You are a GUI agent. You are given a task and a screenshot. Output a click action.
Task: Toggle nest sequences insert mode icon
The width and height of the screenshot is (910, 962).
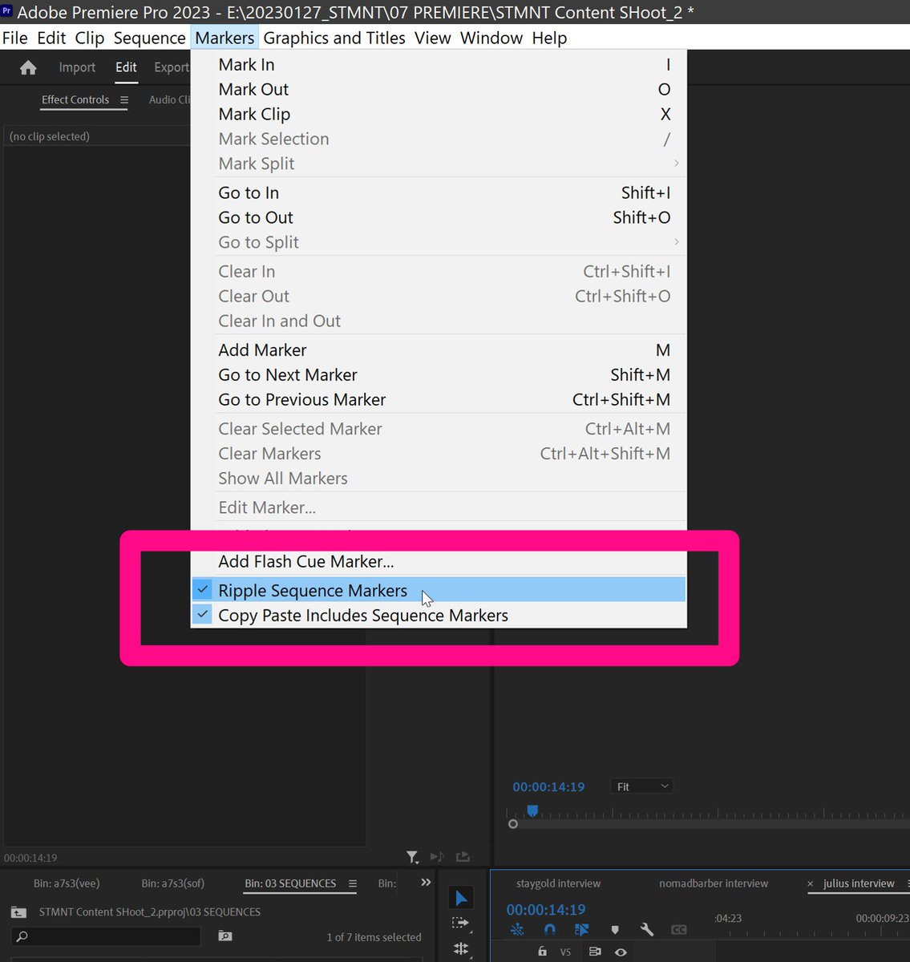pos(517,930)
